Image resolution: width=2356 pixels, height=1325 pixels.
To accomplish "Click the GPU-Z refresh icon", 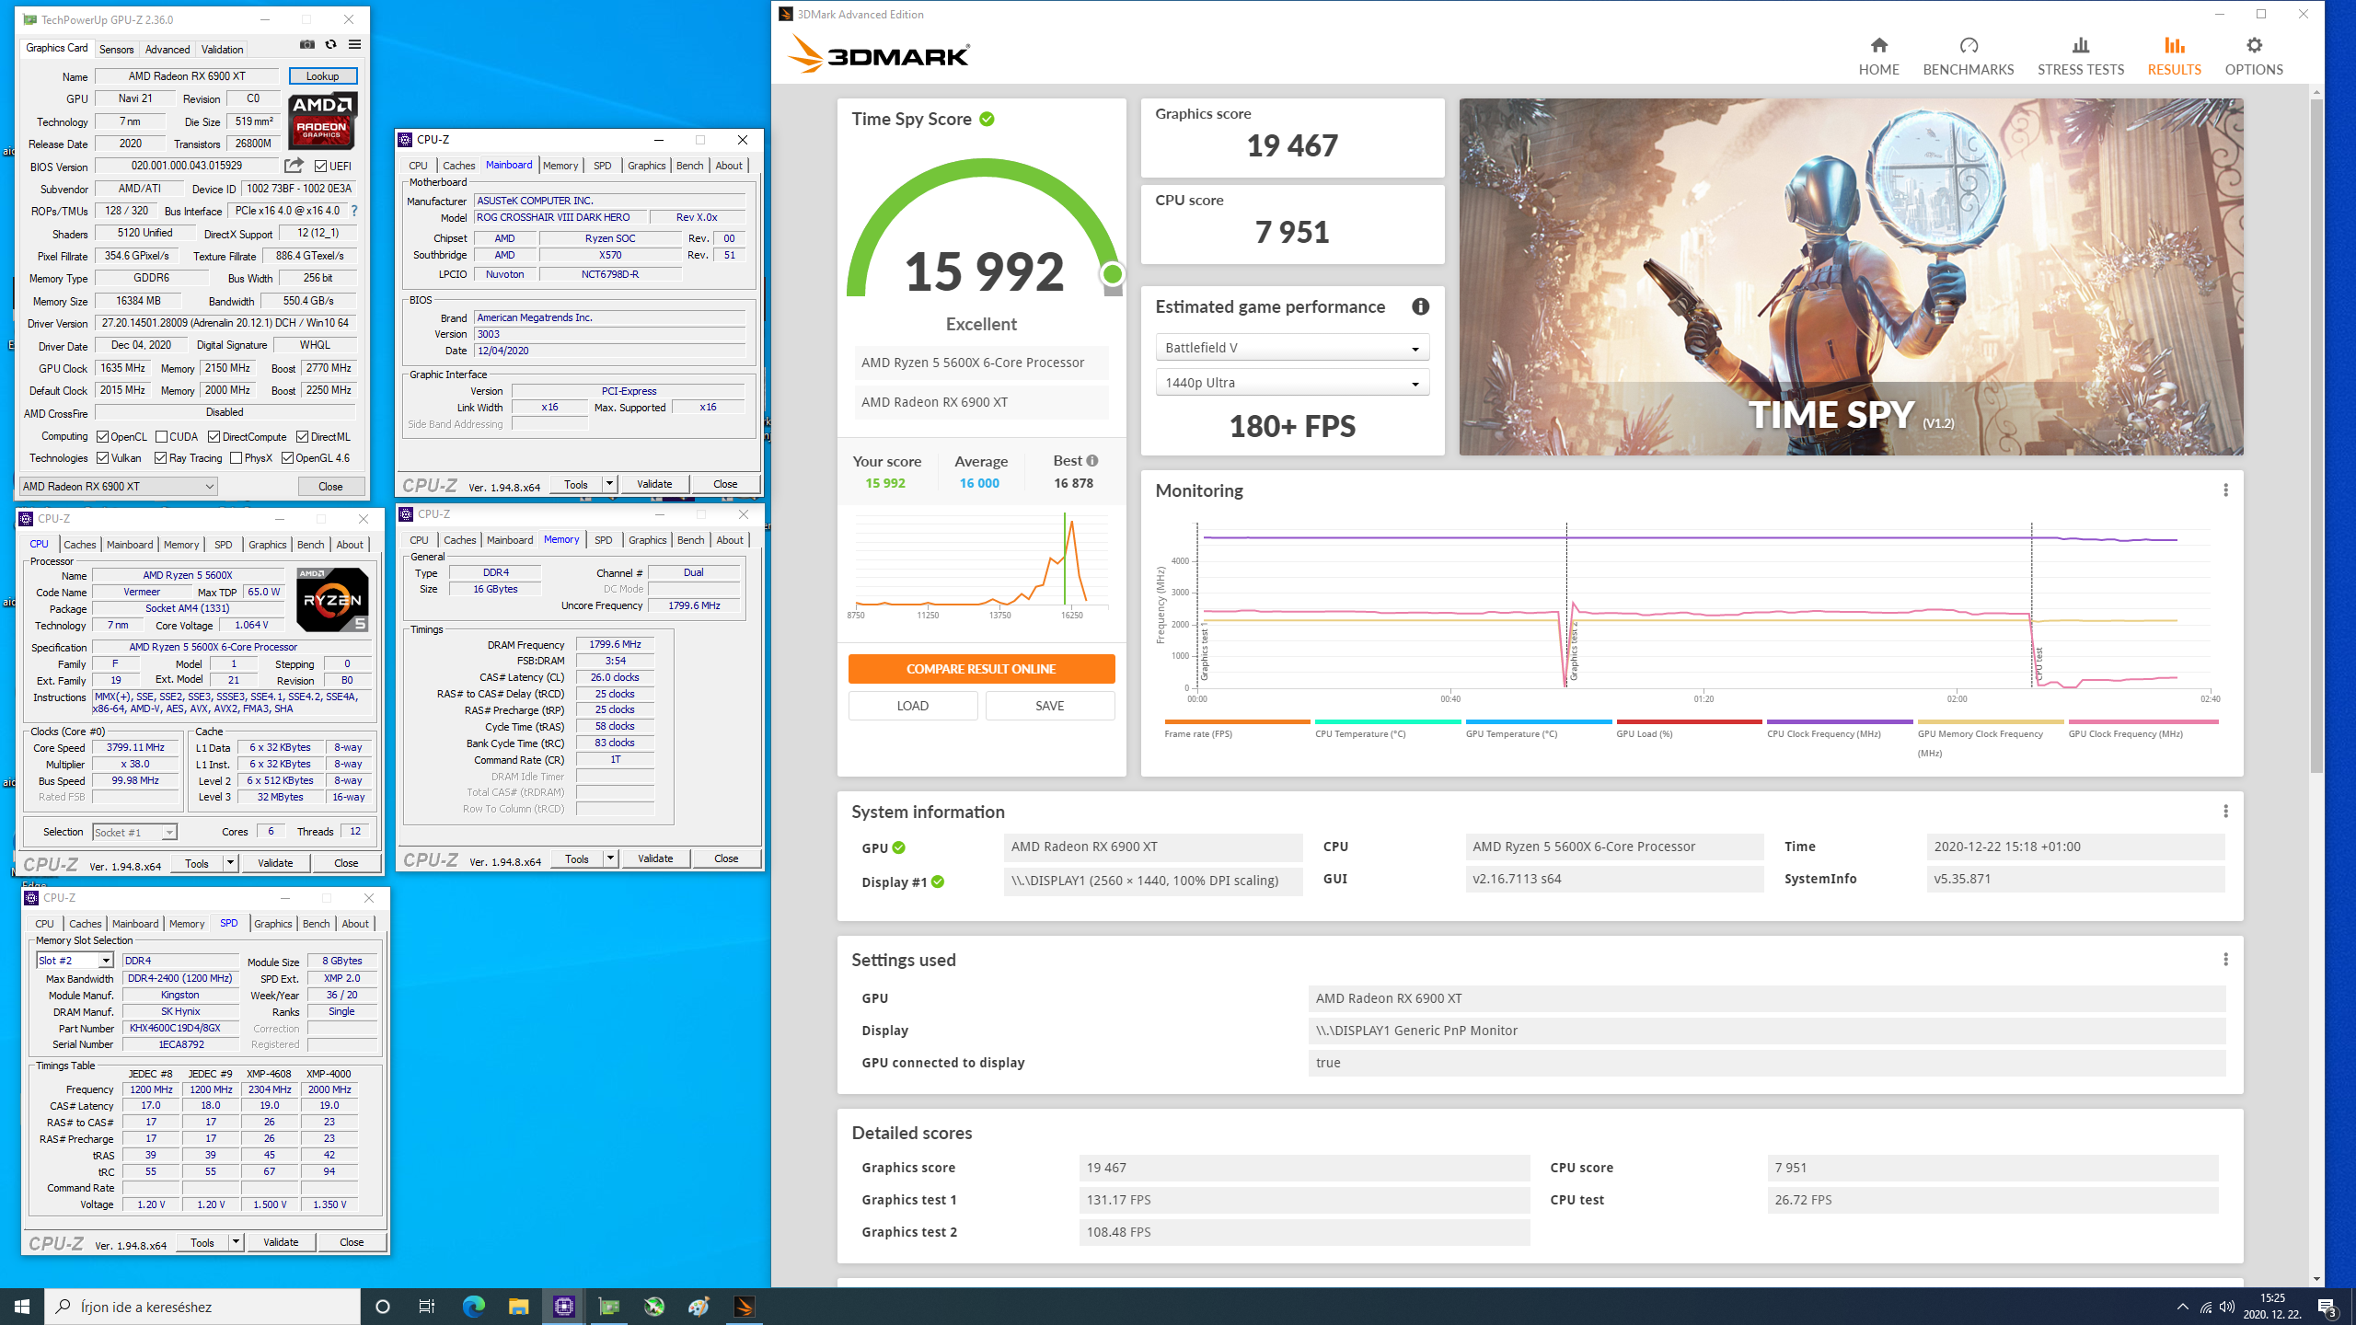I will 330,44.
